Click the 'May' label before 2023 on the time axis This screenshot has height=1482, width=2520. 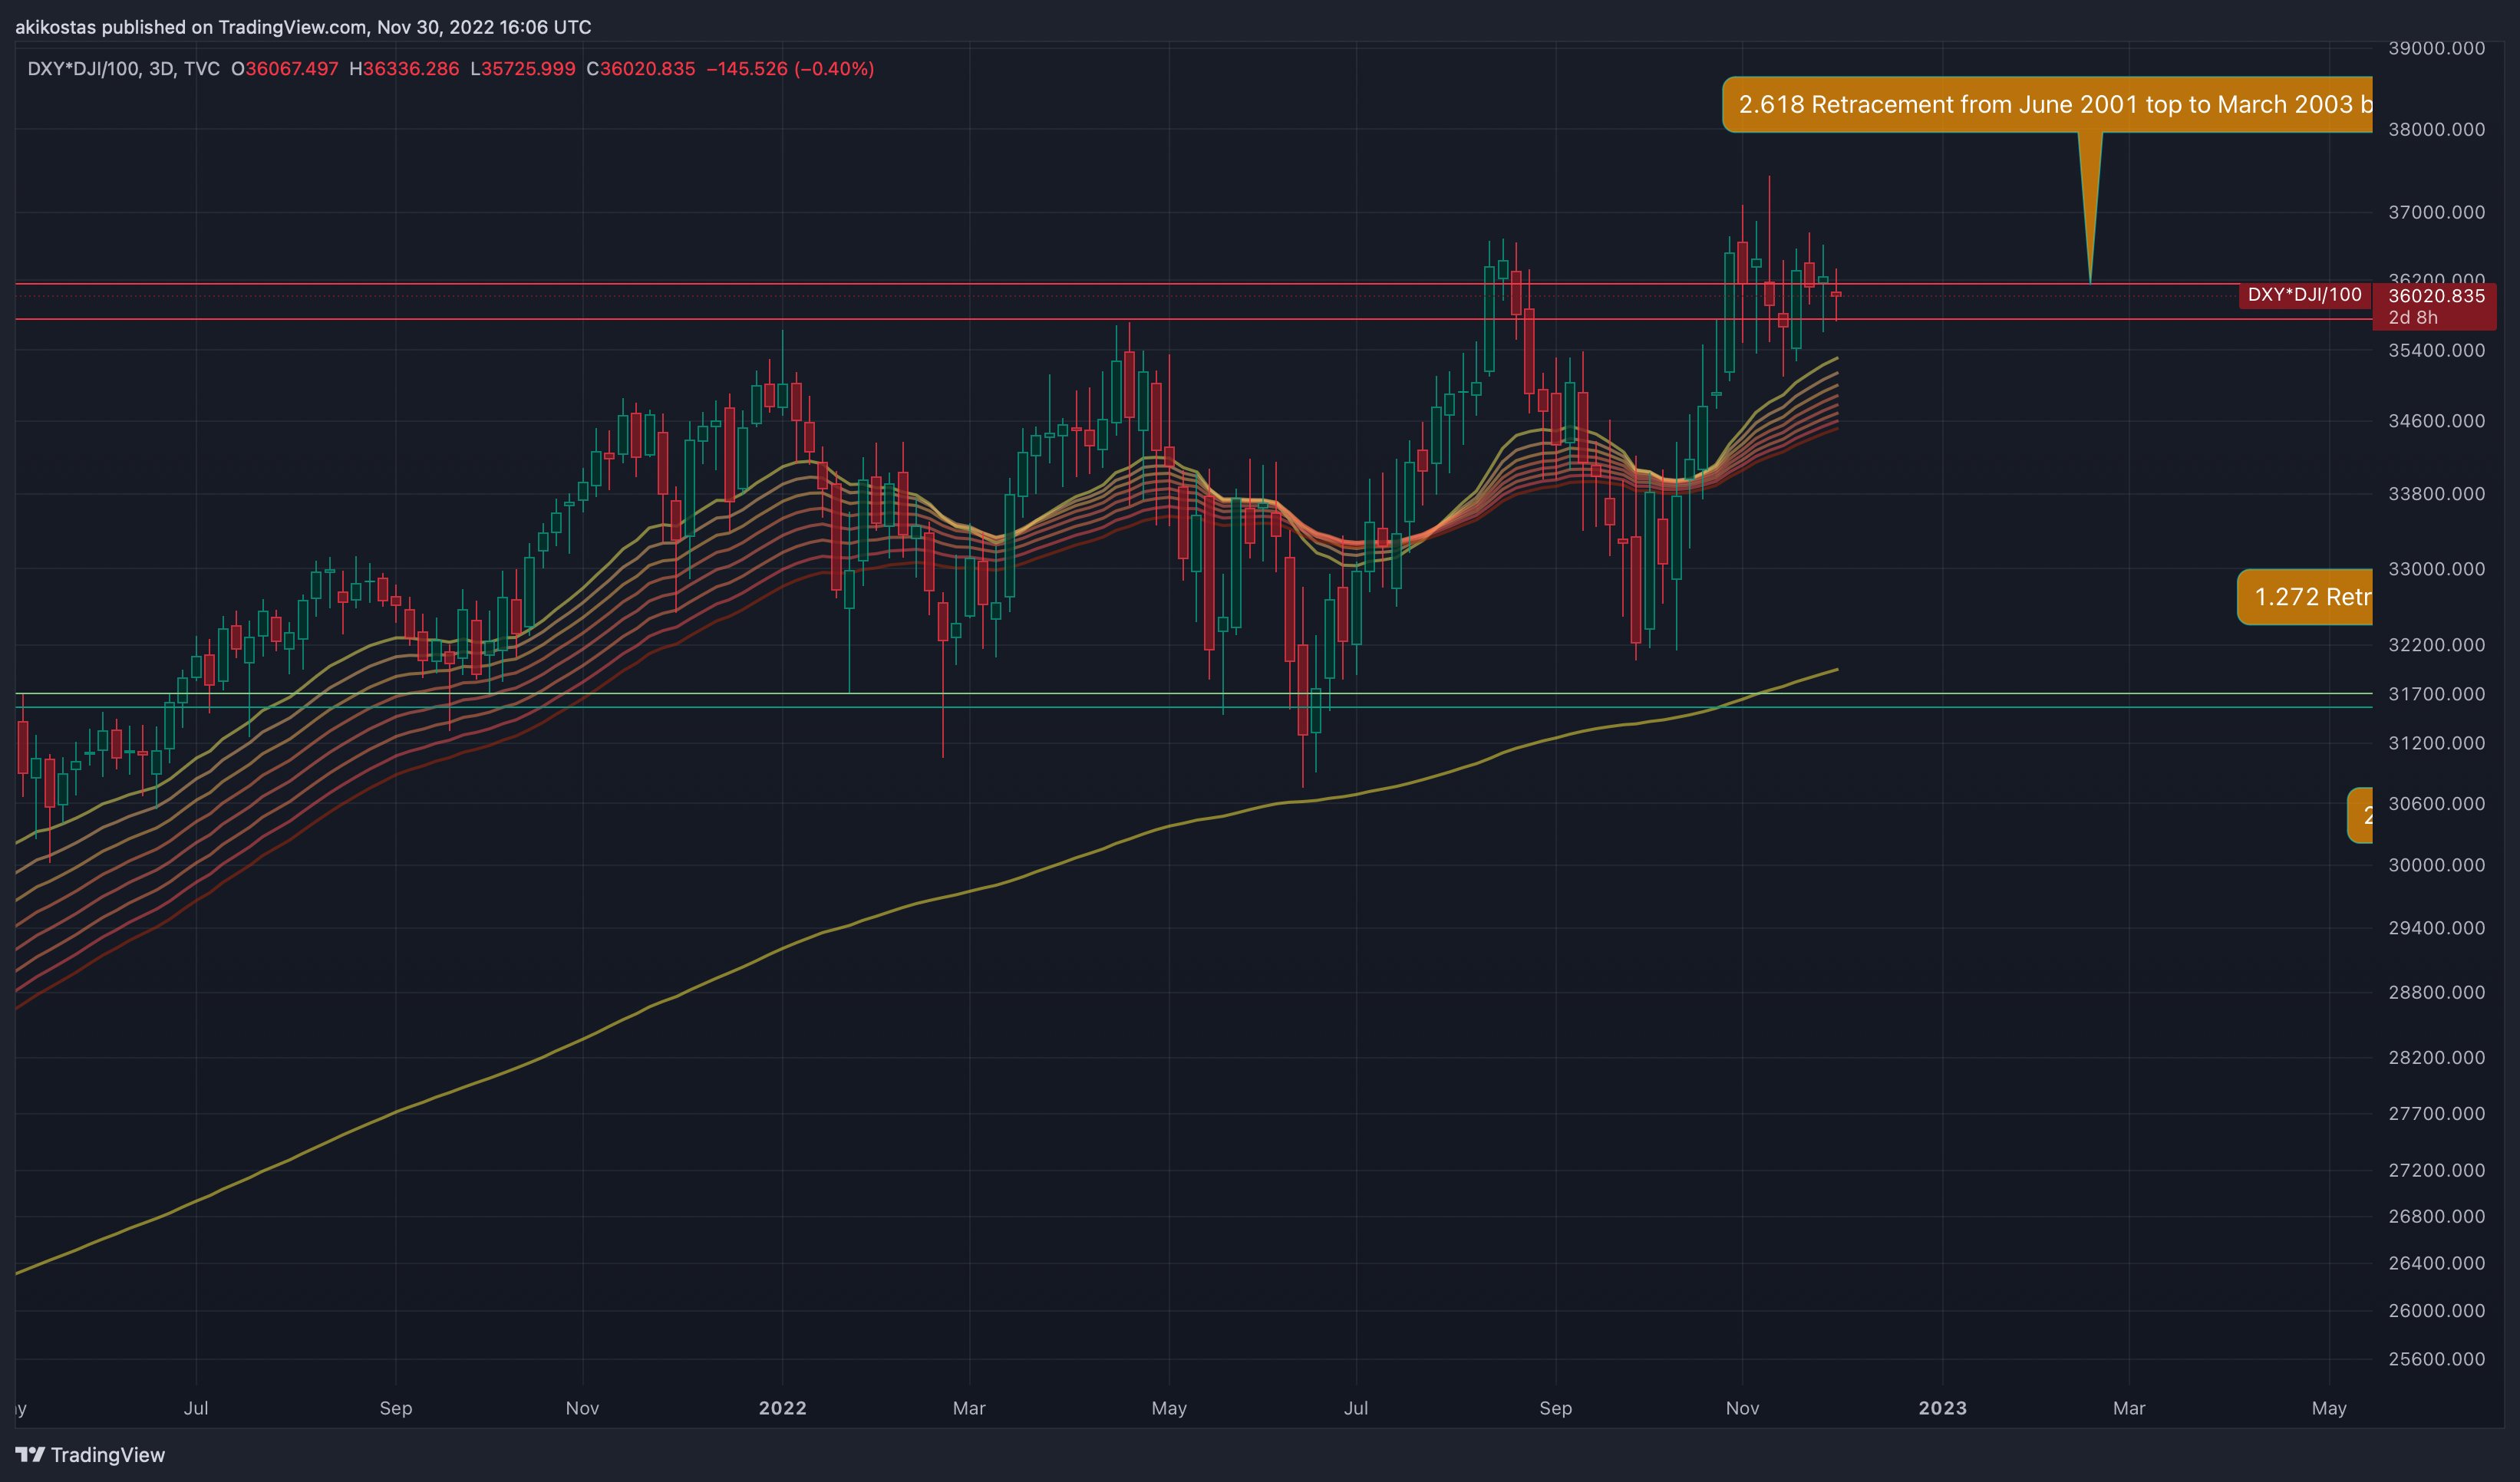1169,1408
